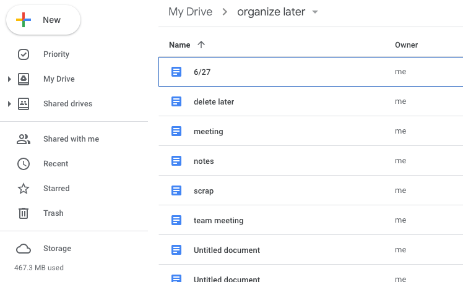
Task: Open the Trash bin icon
Action: coord(24,213)
